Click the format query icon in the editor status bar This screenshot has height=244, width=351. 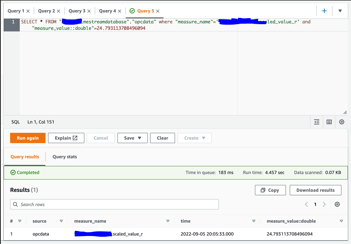316,122
